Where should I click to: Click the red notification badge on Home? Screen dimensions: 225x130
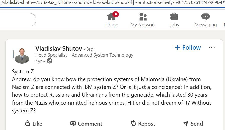[116, 14]
